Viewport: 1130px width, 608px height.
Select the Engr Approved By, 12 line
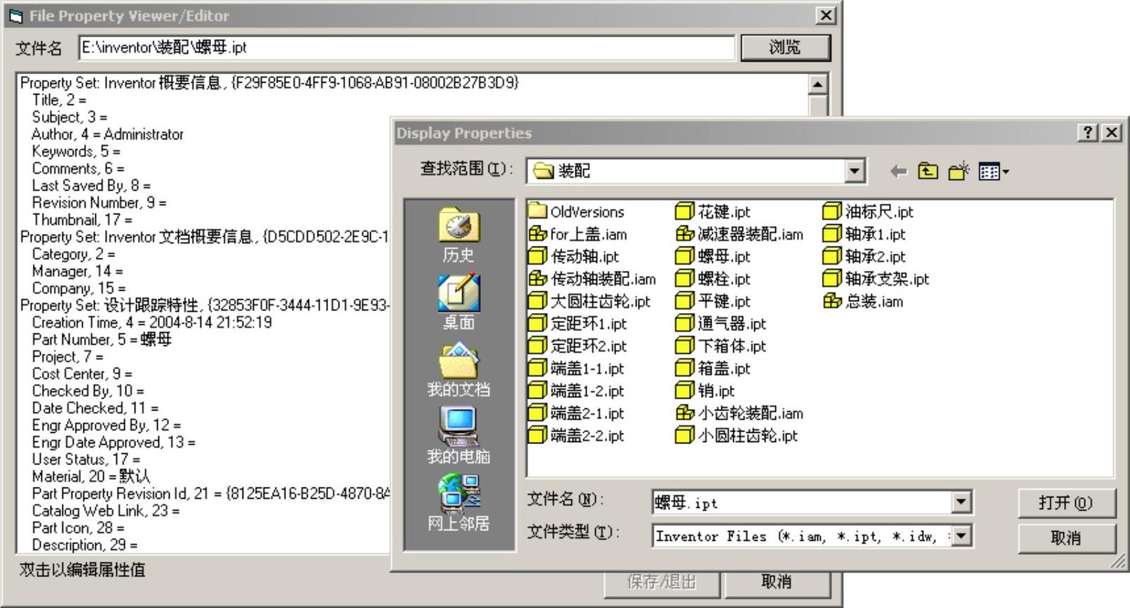coord(107,425)
